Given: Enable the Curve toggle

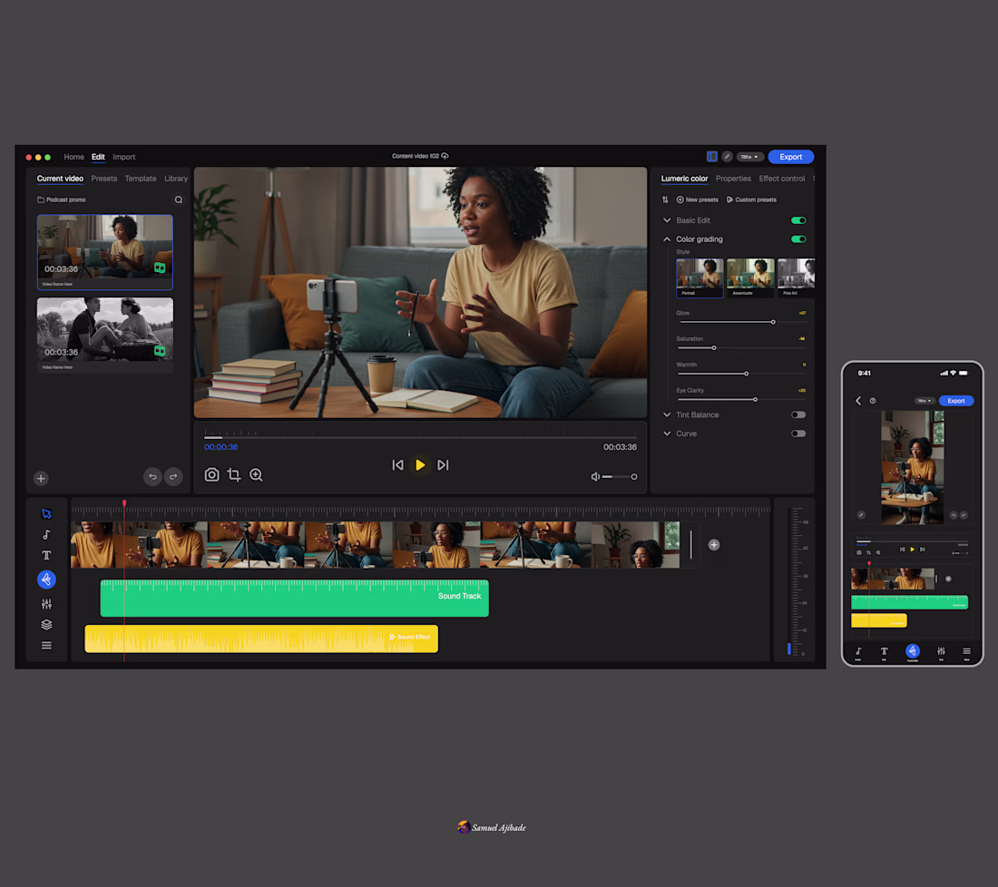Looking at the screenshot, I should point(798,434).
